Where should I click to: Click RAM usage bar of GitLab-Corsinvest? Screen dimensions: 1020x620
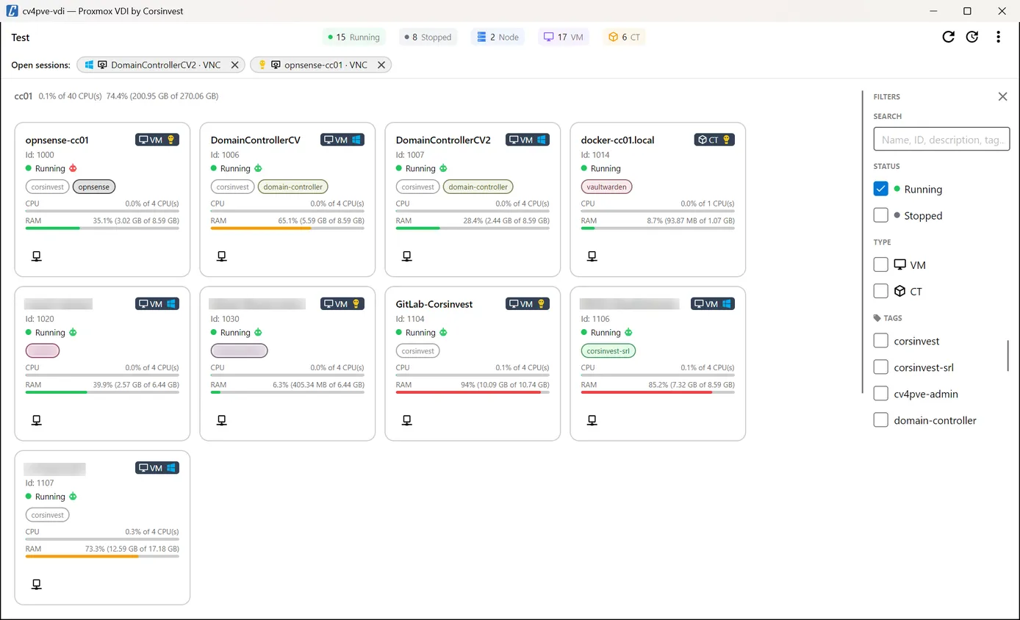coord(473,392)
